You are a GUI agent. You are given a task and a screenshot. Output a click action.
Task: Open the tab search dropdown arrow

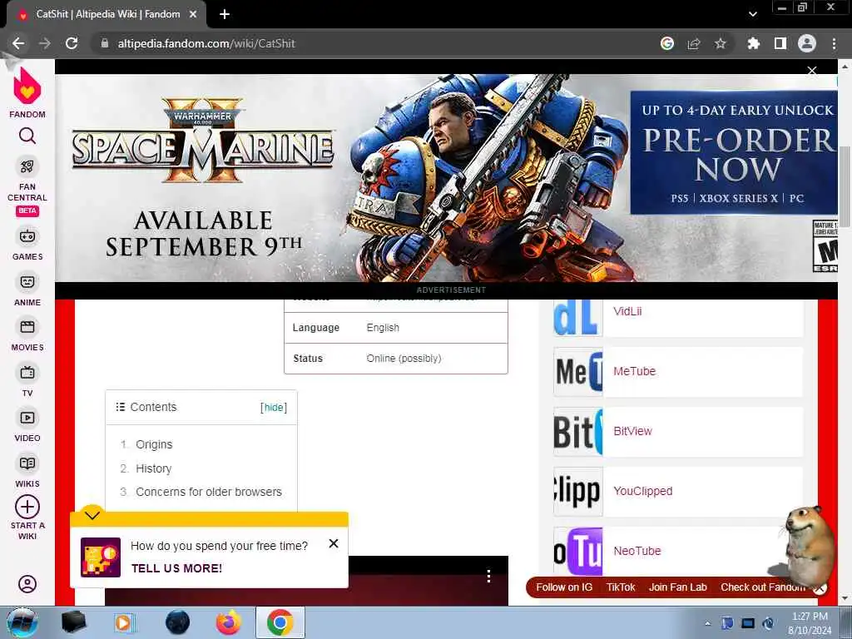tap(752, 15)
